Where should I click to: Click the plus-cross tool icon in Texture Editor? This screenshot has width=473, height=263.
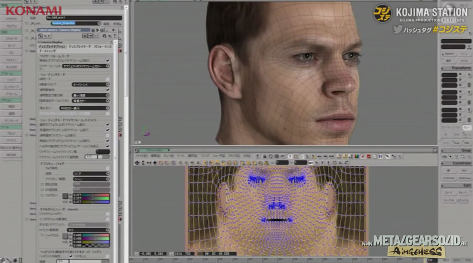pos(155,163)
